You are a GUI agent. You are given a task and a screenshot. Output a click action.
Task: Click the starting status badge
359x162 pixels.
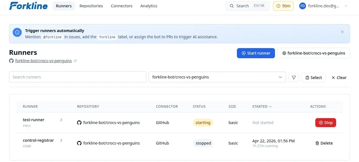tap(203, 123)
